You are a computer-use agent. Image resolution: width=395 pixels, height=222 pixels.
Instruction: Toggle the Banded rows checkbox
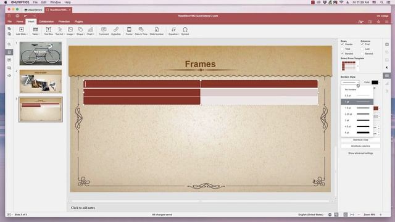(343, 54)
